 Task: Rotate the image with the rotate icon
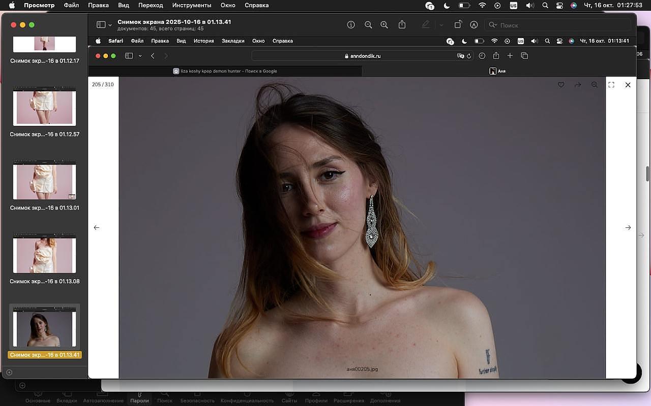pyautogui.click(x=458, y=25)
